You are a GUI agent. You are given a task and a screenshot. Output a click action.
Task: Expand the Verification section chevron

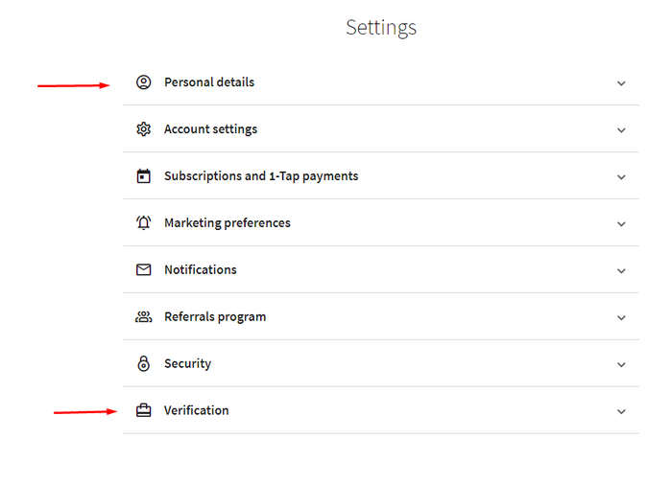coord(621,412)
